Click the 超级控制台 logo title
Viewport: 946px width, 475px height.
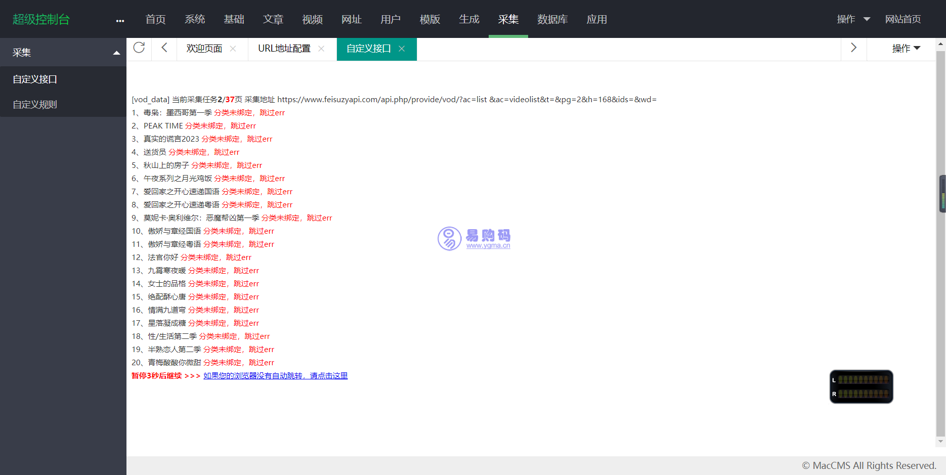tap(41, 19)
